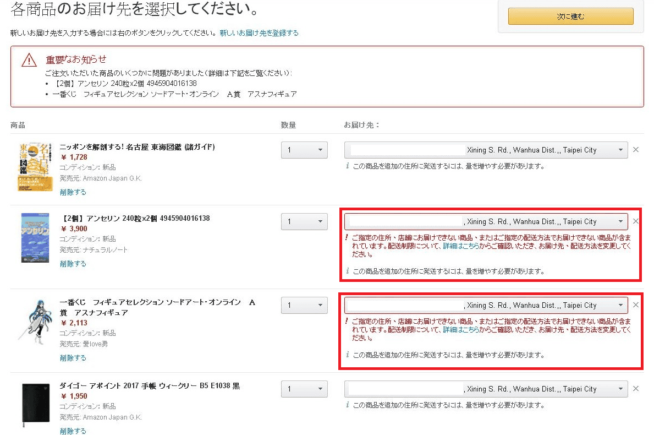Click the info icon under the Daigo notebook address
Viewport: 654px width, 435px height.
(347, 405)
